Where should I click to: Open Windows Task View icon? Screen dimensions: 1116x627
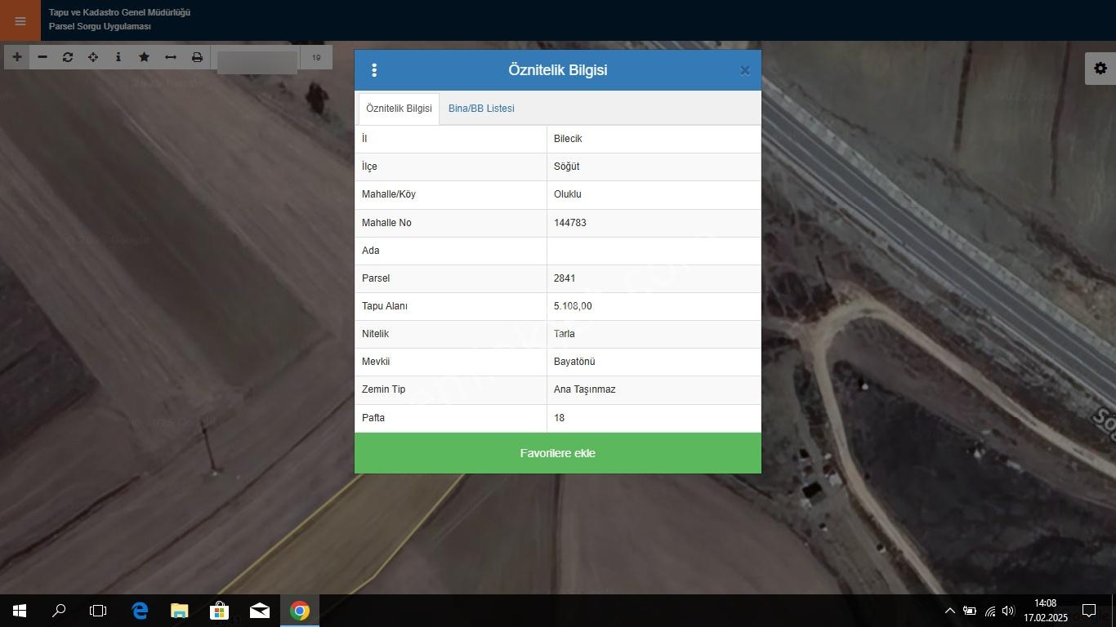[98, 611]
